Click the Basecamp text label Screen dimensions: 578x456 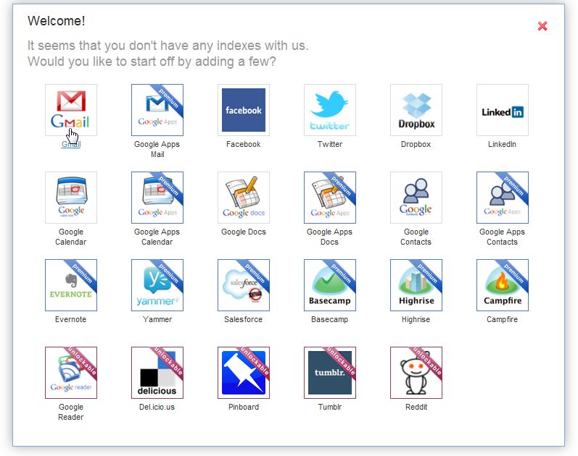[329, 319]
